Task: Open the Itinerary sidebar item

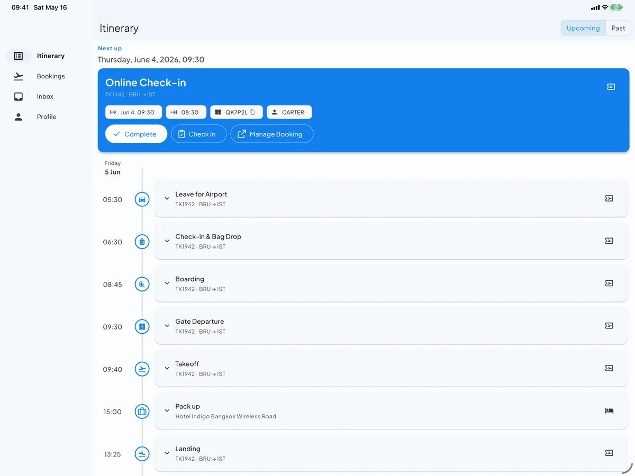Action: [x=36, y=56]
